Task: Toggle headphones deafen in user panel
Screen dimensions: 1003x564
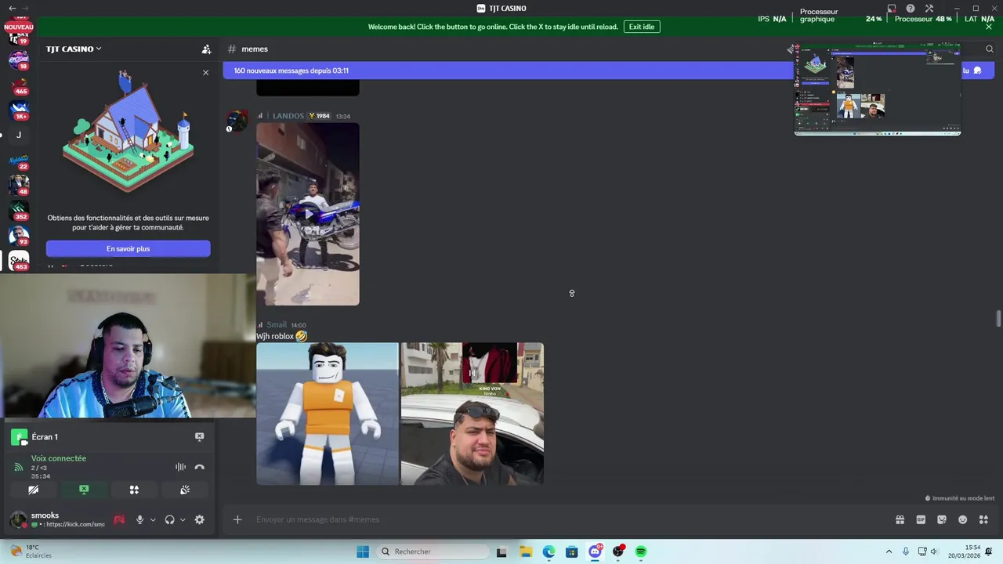Action: pos(169,519)
